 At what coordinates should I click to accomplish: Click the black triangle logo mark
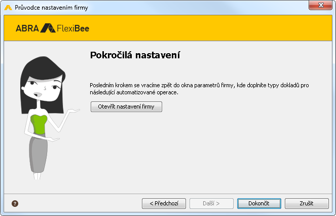pos(48,28)
